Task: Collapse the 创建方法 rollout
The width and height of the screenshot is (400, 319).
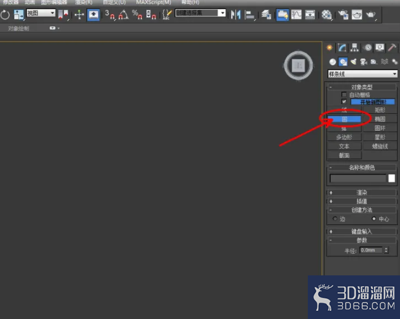Action: click(362, 210)
